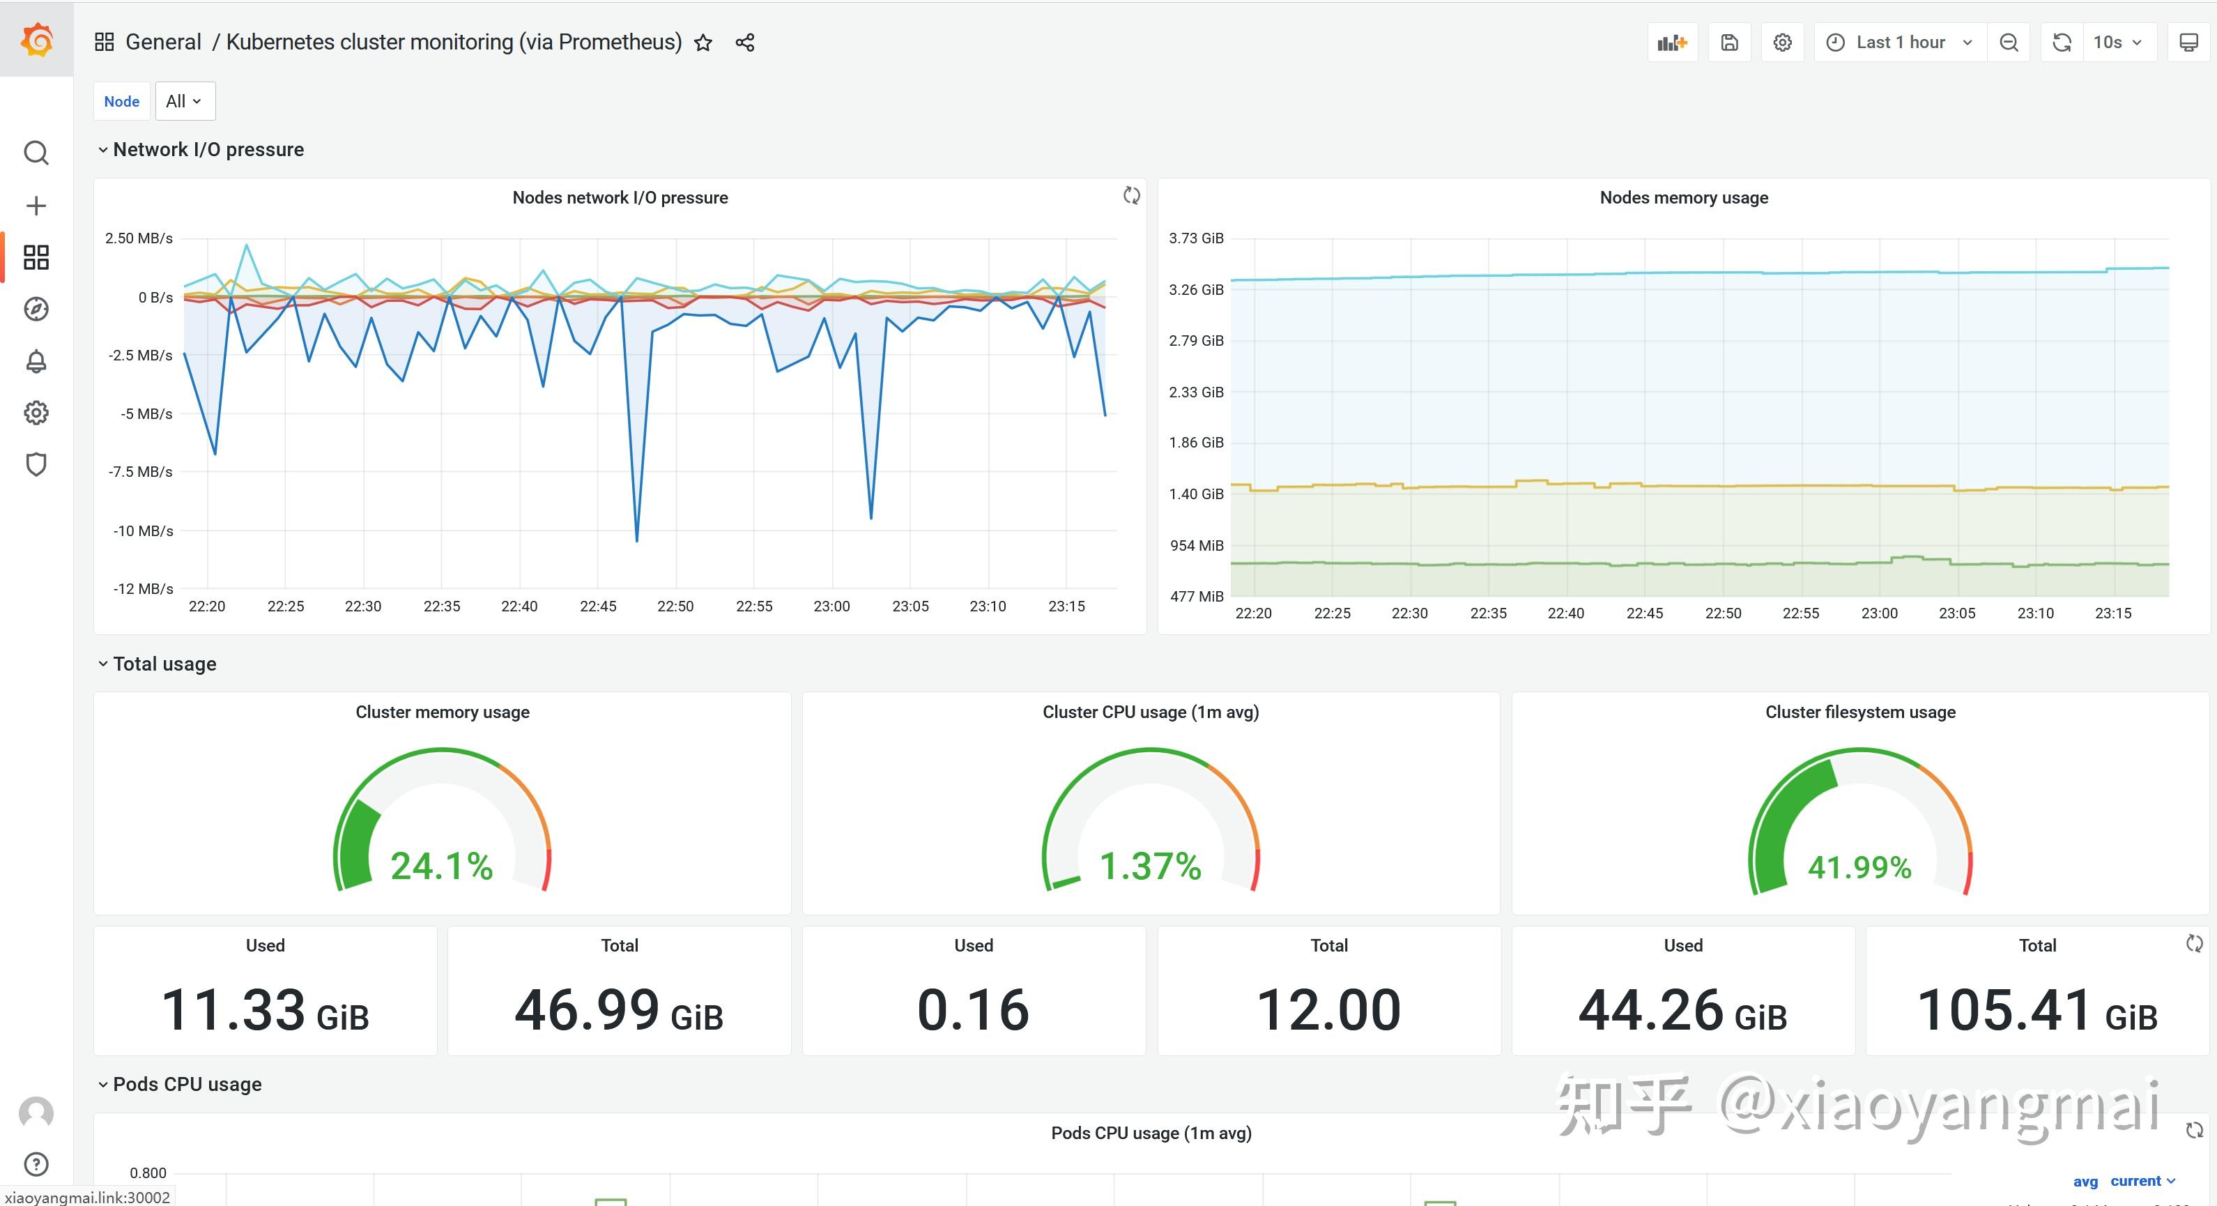2217x1206 pixels.
Task: Open dashboard settings gear in top bar
Action: point(1782,43)
